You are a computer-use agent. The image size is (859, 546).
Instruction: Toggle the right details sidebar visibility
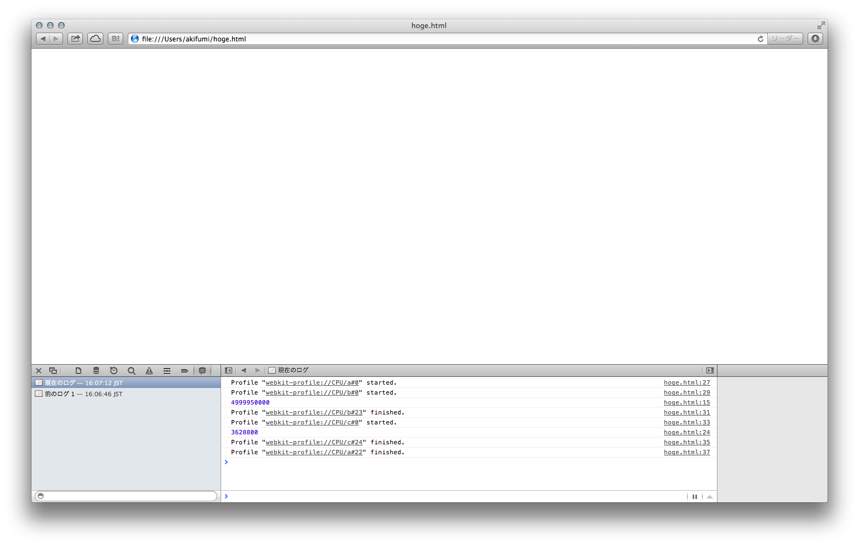pos(710,370)
